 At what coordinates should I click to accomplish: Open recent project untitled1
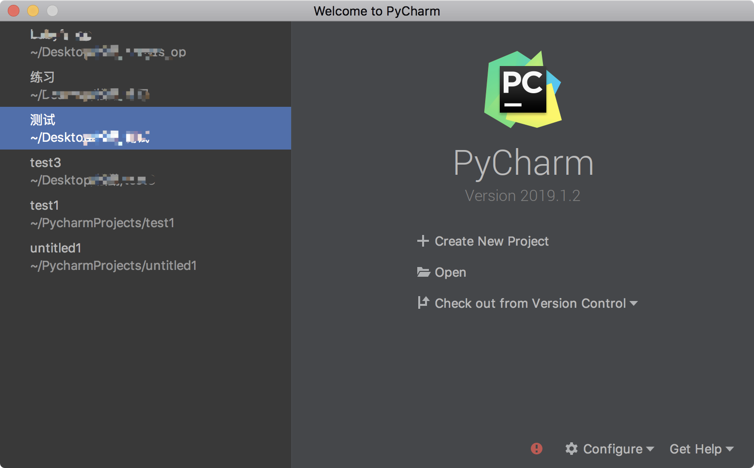(x=146, y=256)
